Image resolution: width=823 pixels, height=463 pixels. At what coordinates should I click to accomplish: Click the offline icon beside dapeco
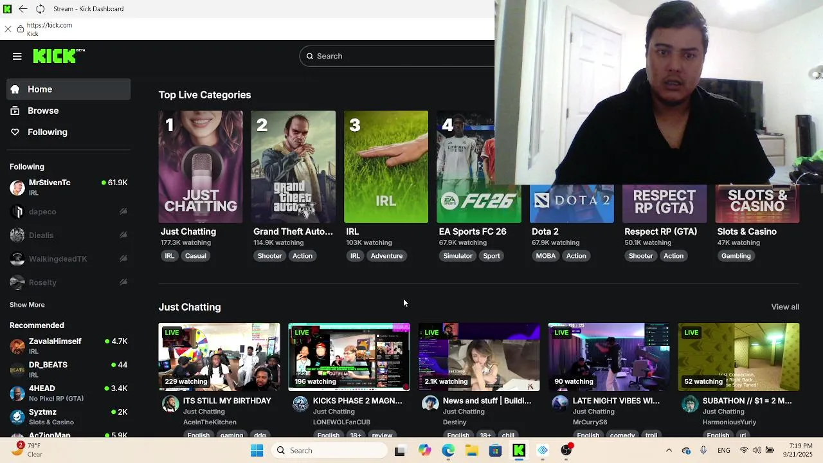click(123, 212)
